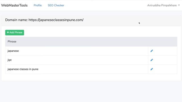Select the 'jlpt' phrase text
182x102 pixels.
9,60
